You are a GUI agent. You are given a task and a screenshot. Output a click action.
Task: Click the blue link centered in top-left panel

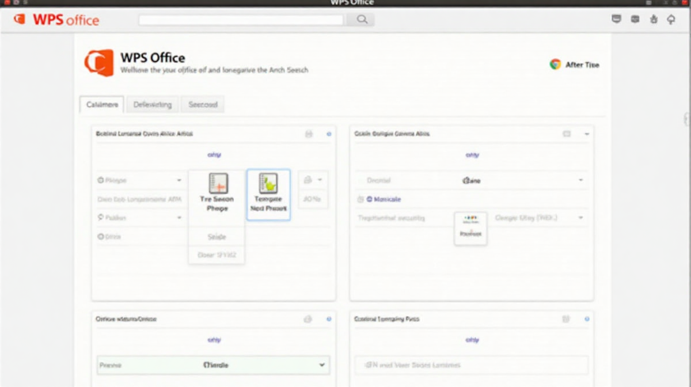(x=214, y=155)
